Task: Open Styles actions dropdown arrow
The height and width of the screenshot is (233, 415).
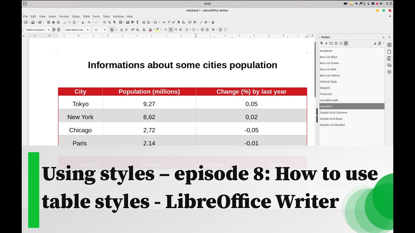Action: point(383,43)
